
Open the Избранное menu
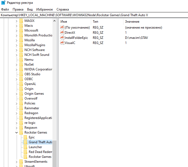44,9
